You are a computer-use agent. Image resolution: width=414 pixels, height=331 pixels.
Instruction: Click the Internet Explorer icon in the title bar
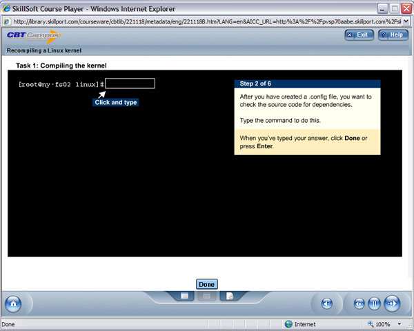pos(7,7)
